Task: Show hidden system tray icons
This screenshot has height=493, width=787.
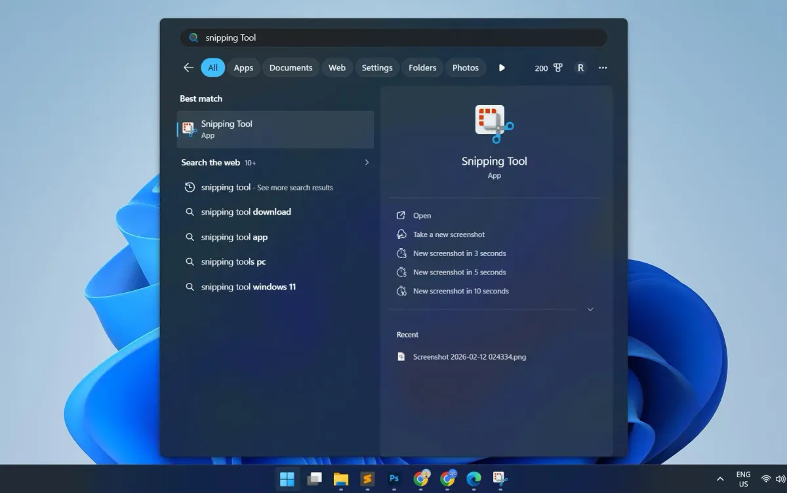Action: click(720, 479)
